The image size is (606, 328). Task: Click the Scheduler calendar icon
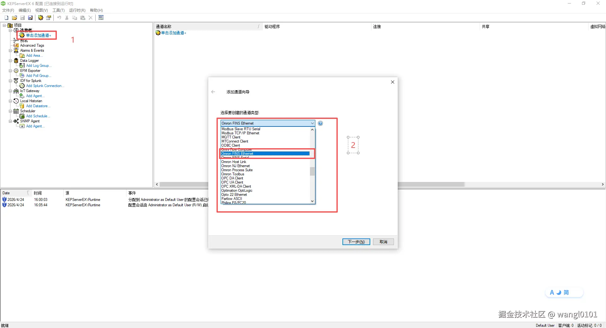[16, 111]
